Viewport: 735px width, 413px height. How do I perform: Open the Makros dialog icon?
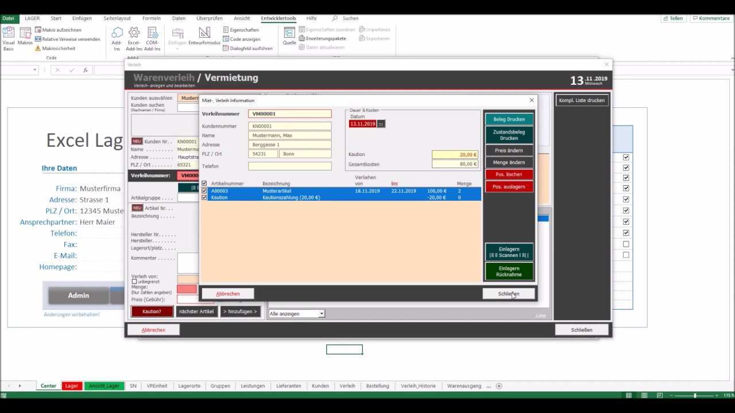click(25, 34)
